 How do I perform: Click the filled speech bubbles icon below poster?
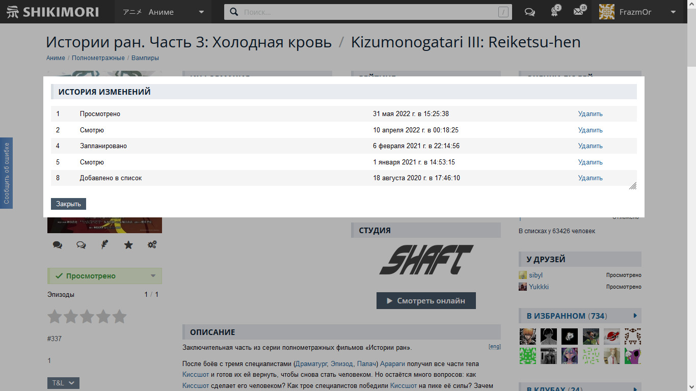[58, 245]
